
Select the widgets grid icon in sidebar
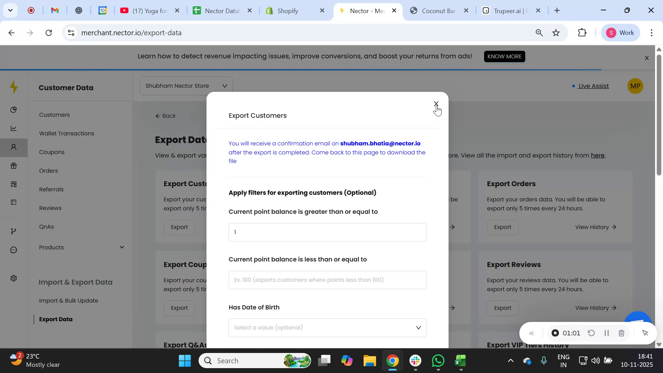coord(14,184)
